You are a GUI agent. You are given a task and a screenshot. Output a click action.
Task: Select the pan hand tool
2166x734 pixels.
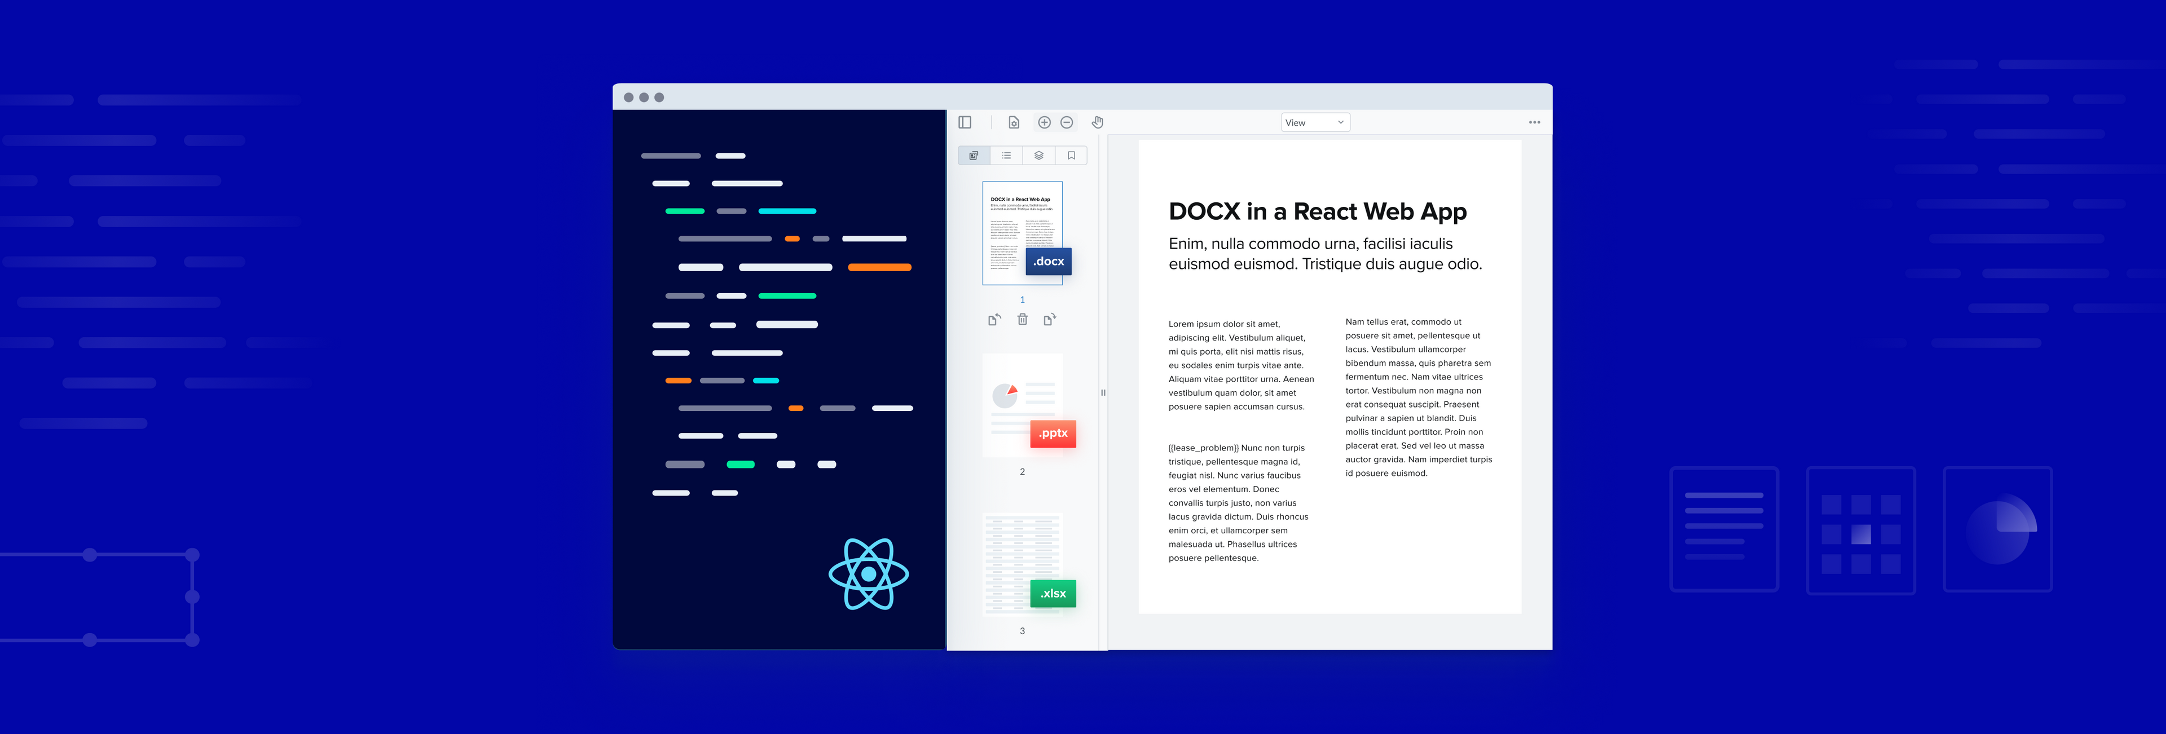tap(1097, 123)
